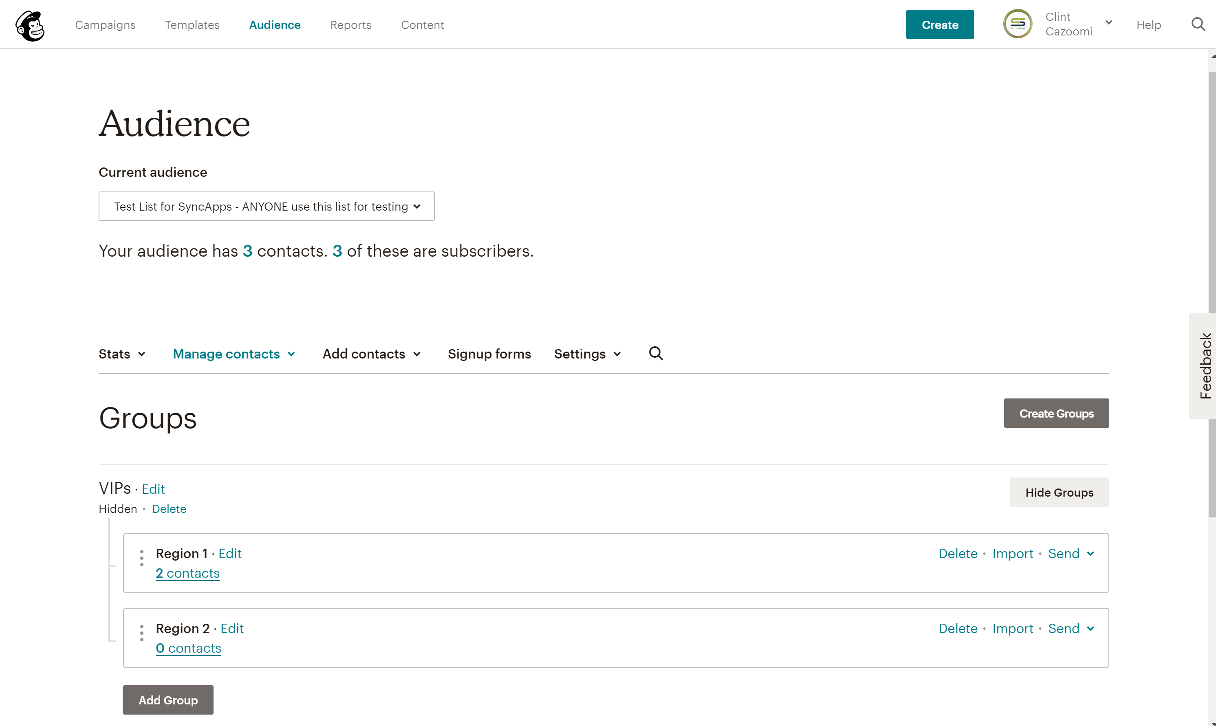Expand the Stats dropdown menu

click(122, 354)
